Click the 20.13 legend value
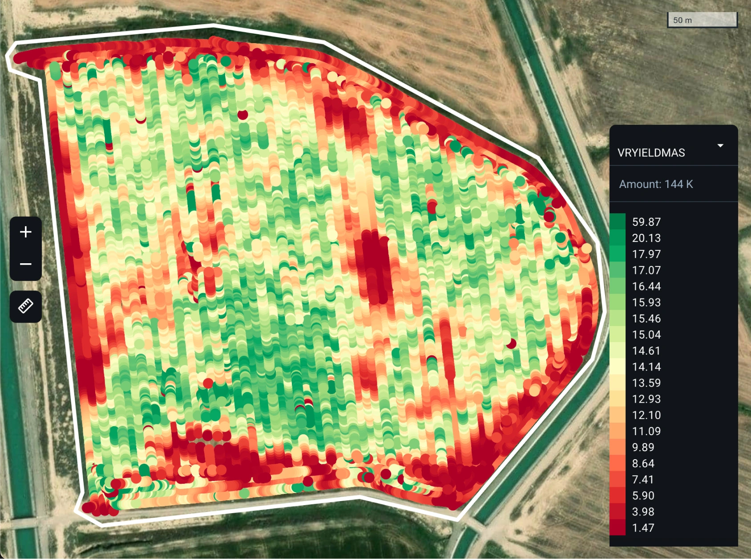This screenshot has width=751, height=559. click(646, 238)
